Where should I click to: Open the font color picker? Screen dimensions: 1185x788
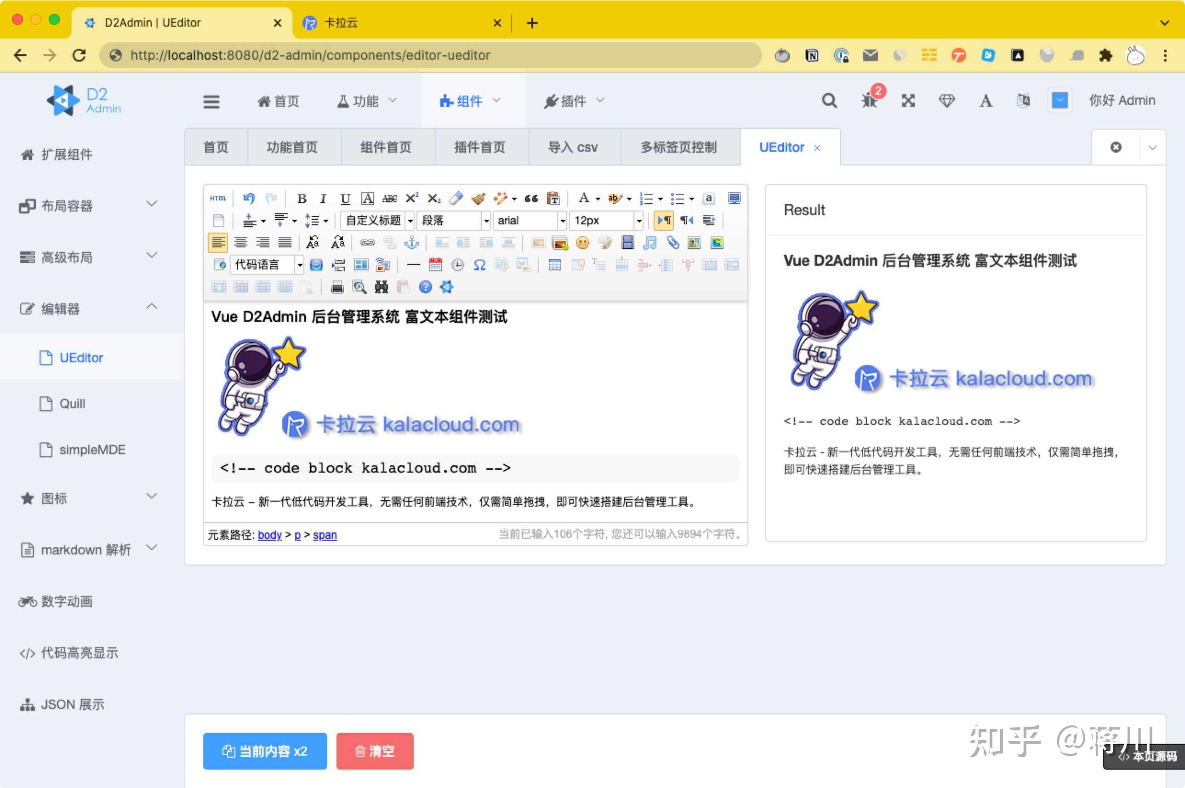584,198
